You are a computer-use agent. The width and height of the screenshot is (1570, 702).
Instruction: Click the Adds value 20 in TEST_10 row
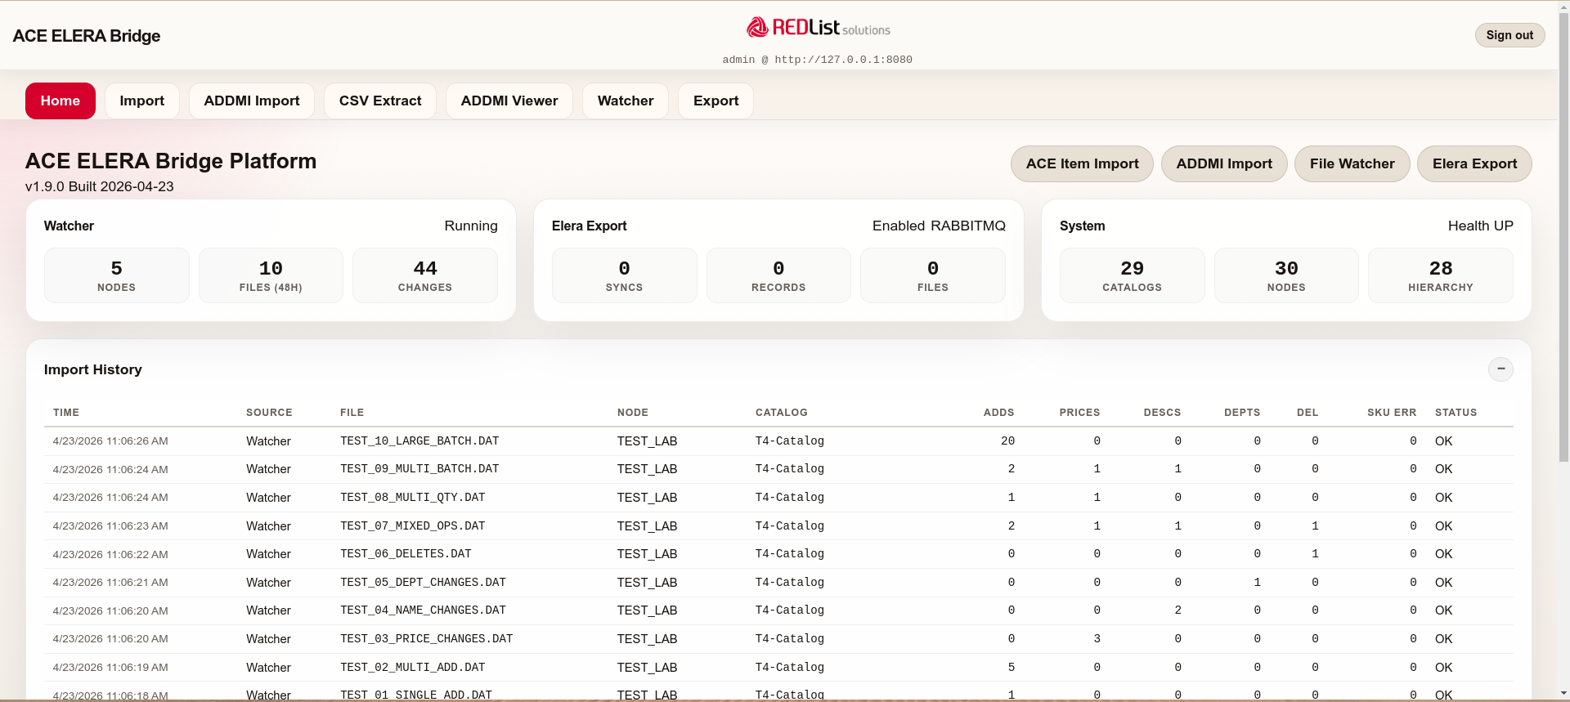point(1007,441)
